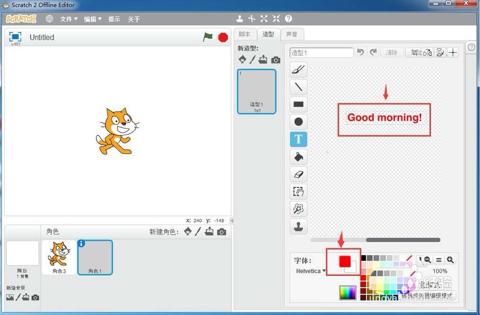Viewport: 480px width, 315px height.
Task: Choose the Select marquee tool
Action: coord(299,191)
